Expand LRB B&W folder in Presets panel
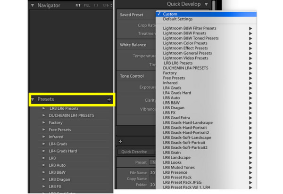Screen dimensions: 283x194 [x=44, y=172]
